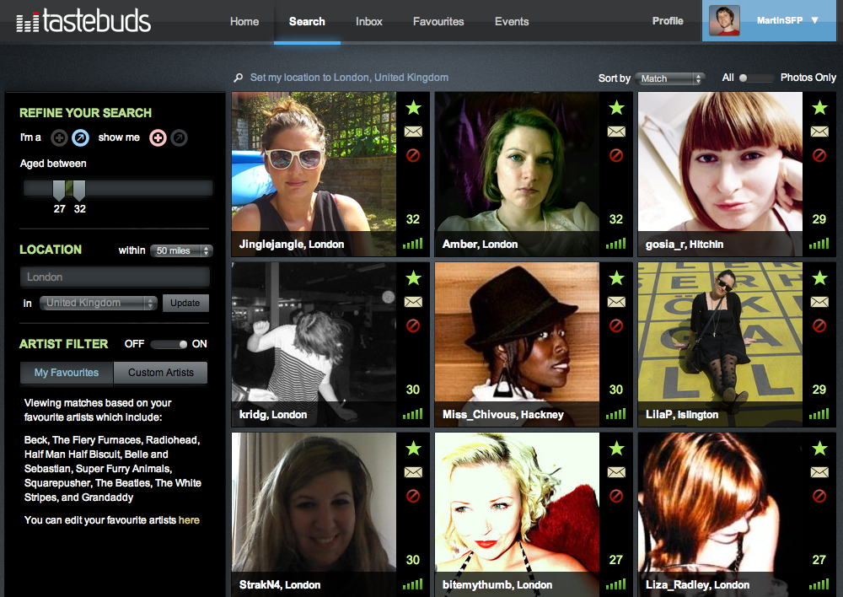
Task: Toggle the Artist Filter OFF/ON switch
Action: tap(169, 344)
